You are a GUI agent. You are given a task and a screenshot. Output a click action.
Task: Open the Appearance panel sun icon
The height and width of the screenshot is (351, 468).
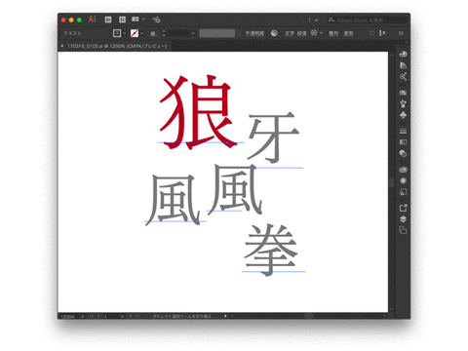[403, 180]
